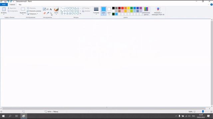Pick the black color swatch

click(113, 8)
